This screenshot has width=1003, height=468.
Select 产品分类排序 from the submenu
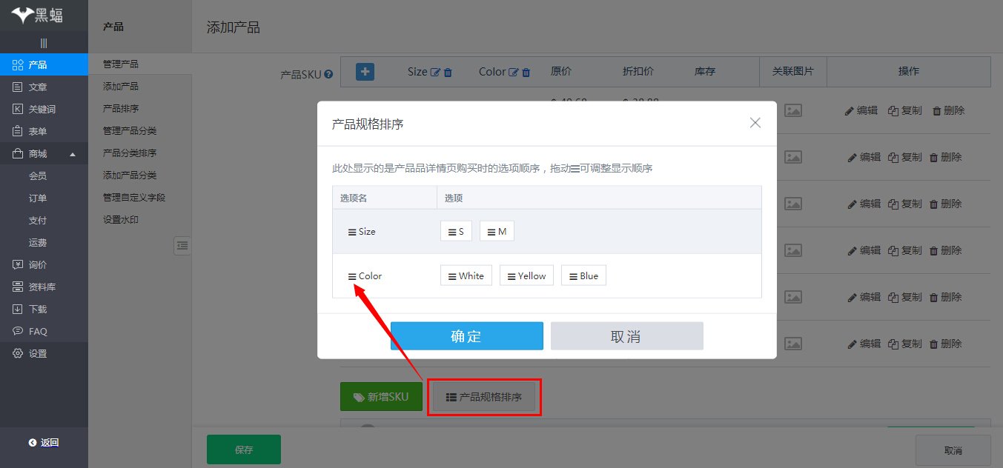click(x=130, y=153)
